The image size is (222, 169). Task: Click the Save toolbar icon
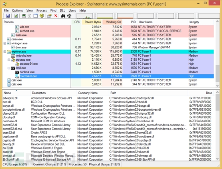click(x=8, y=16)
